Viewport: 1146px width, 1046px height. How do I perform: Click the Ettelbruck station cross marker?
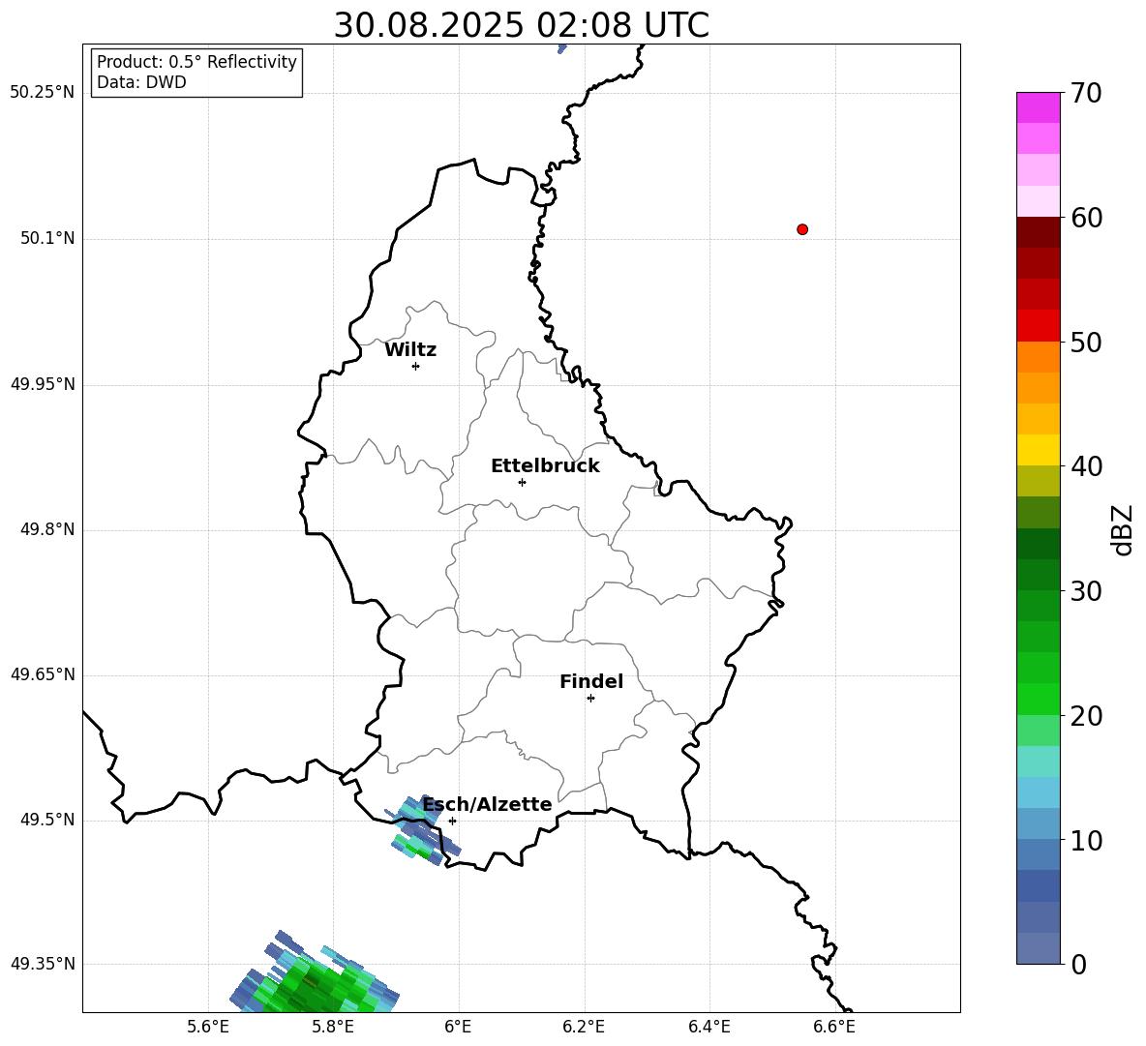(x=522, y=482)
